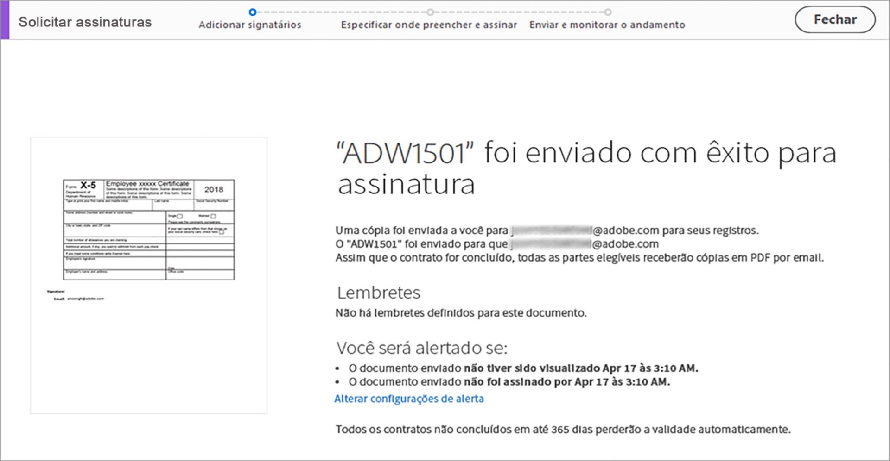Click the Enviar e monitorar o andamento step circle

[x=607, y=12]
